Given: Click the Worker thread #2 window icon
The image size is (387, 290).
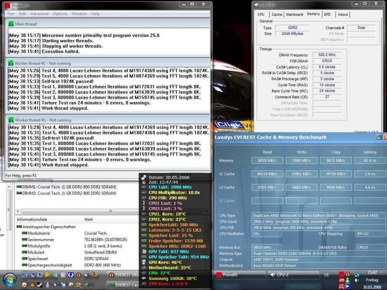Looking at the screenshot, I should [11, 120].
